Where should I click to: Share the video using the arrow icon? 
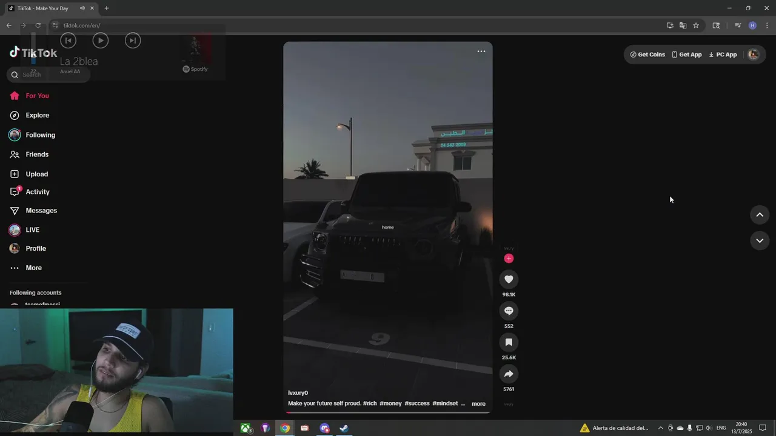(x=509, y=374)
